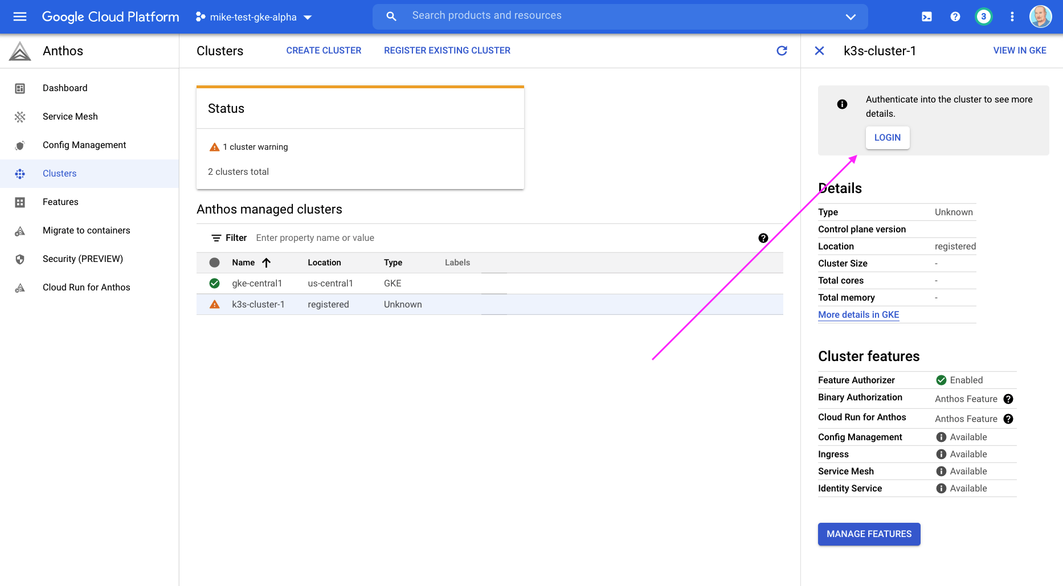This screenshot has height=586, width=1063.
Task: Click the status column header circle
Action: point(214,263)
